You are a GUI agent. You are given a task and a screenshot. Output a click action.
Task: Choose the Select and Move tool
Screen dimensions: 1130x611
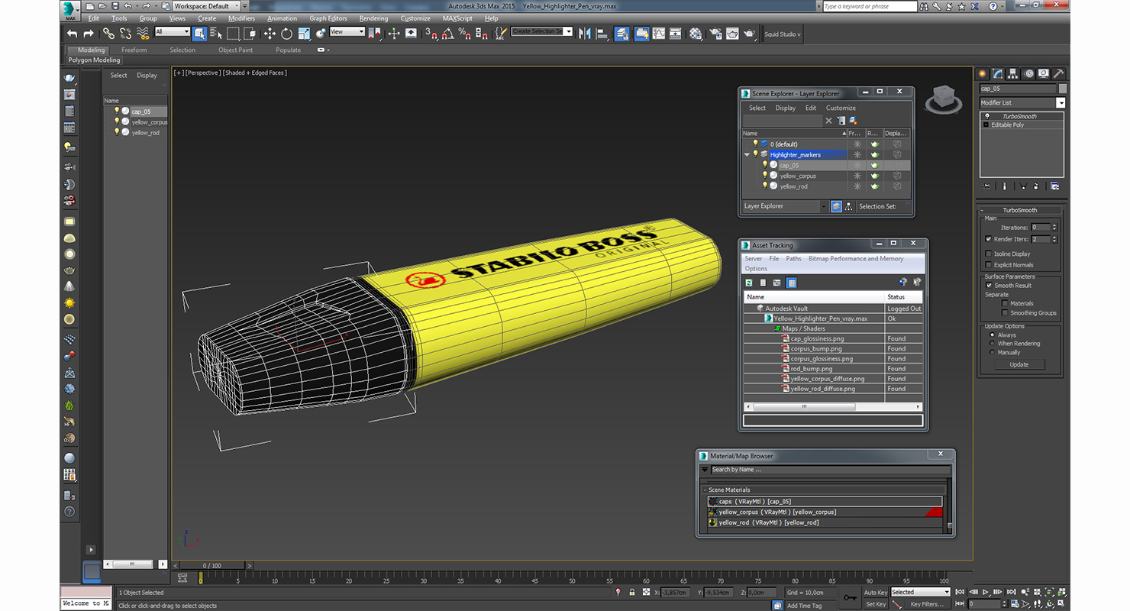pyautogui.click(x=270, y=34)
